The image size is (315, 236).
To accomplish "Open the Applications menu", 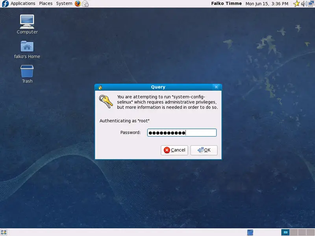I will click(x=23, y=4).
